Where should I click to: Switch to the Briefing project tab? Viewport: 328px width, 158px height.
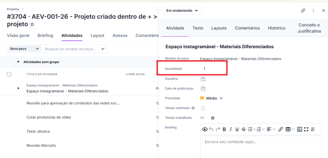point(45,35)
